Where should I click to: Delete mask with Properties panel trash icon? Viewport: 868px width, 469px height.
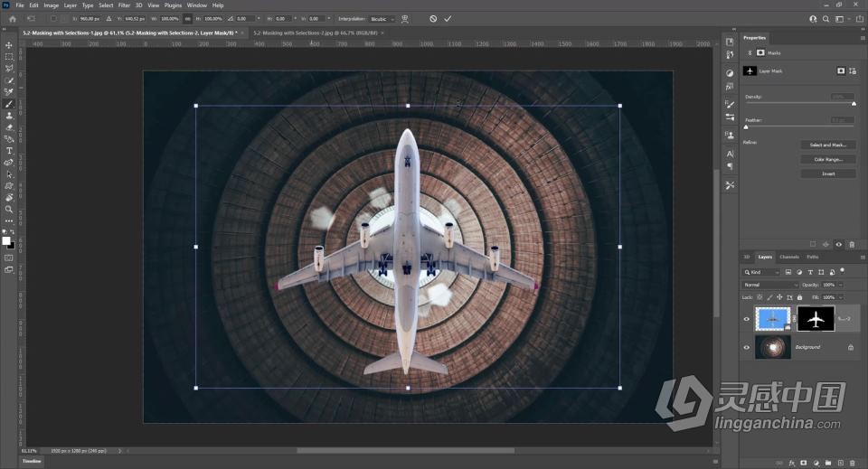pos(852,245)
